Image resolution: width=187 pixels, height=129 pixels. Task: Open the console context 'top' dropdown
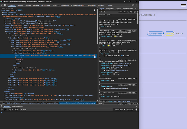11,109
